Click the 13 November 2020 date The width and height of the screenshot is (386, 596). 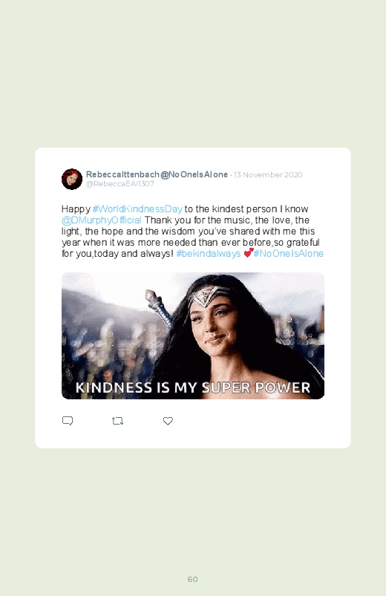268,175
